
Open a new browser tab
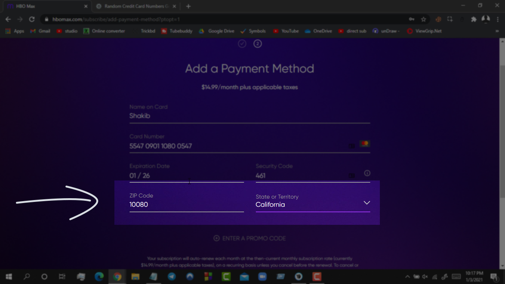(188, 6)
